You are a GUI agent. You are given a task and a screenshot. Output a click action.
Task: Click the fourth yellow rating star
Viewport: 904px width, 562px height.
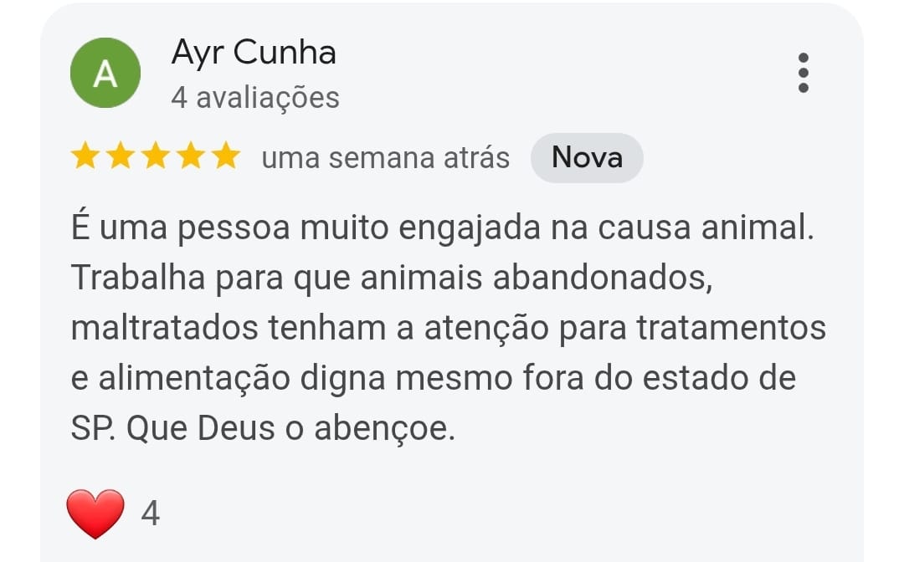pyautogui.click(x=191, y=156)
